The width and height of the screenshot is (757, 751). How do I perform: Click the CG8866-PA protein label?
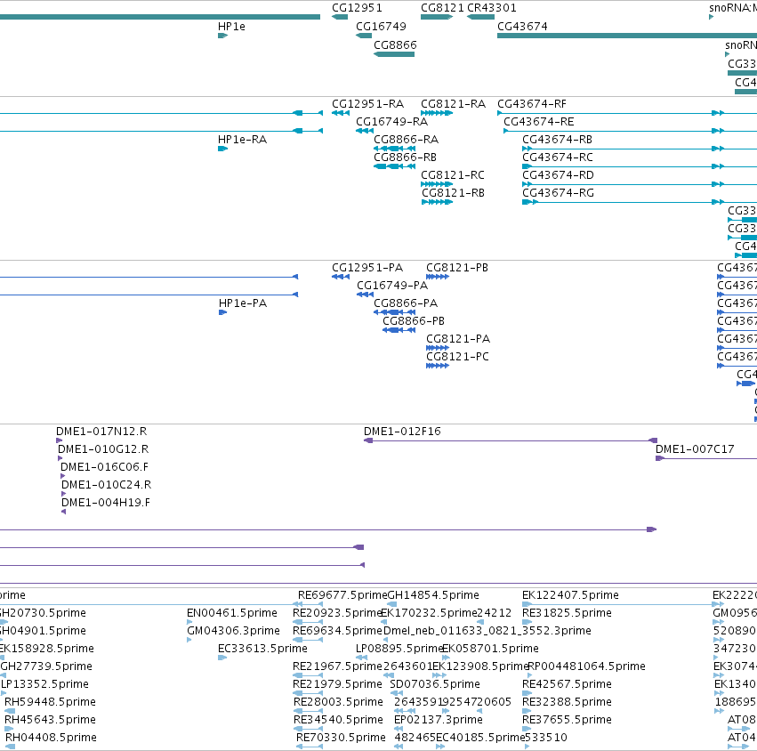[406, 303]
